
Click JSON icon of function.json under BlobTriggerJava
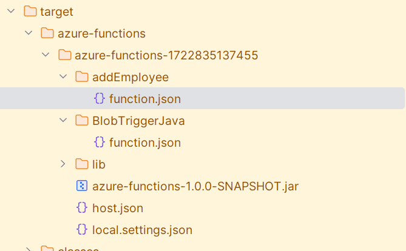pyautogui.click(x=100, y=142)
